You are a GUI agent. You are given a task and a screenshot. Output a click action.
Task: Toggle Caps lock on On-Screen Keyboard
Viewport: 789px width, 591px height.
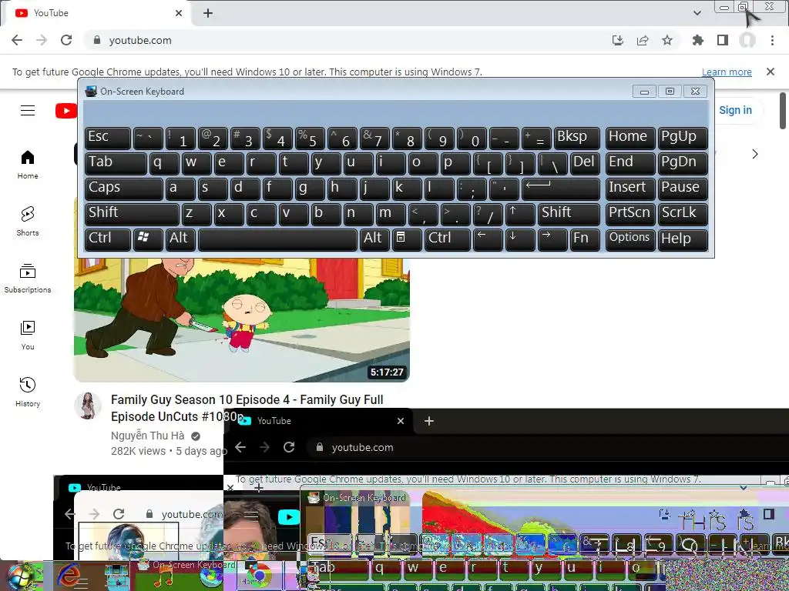pyautogui.click(x=124, y=188)
